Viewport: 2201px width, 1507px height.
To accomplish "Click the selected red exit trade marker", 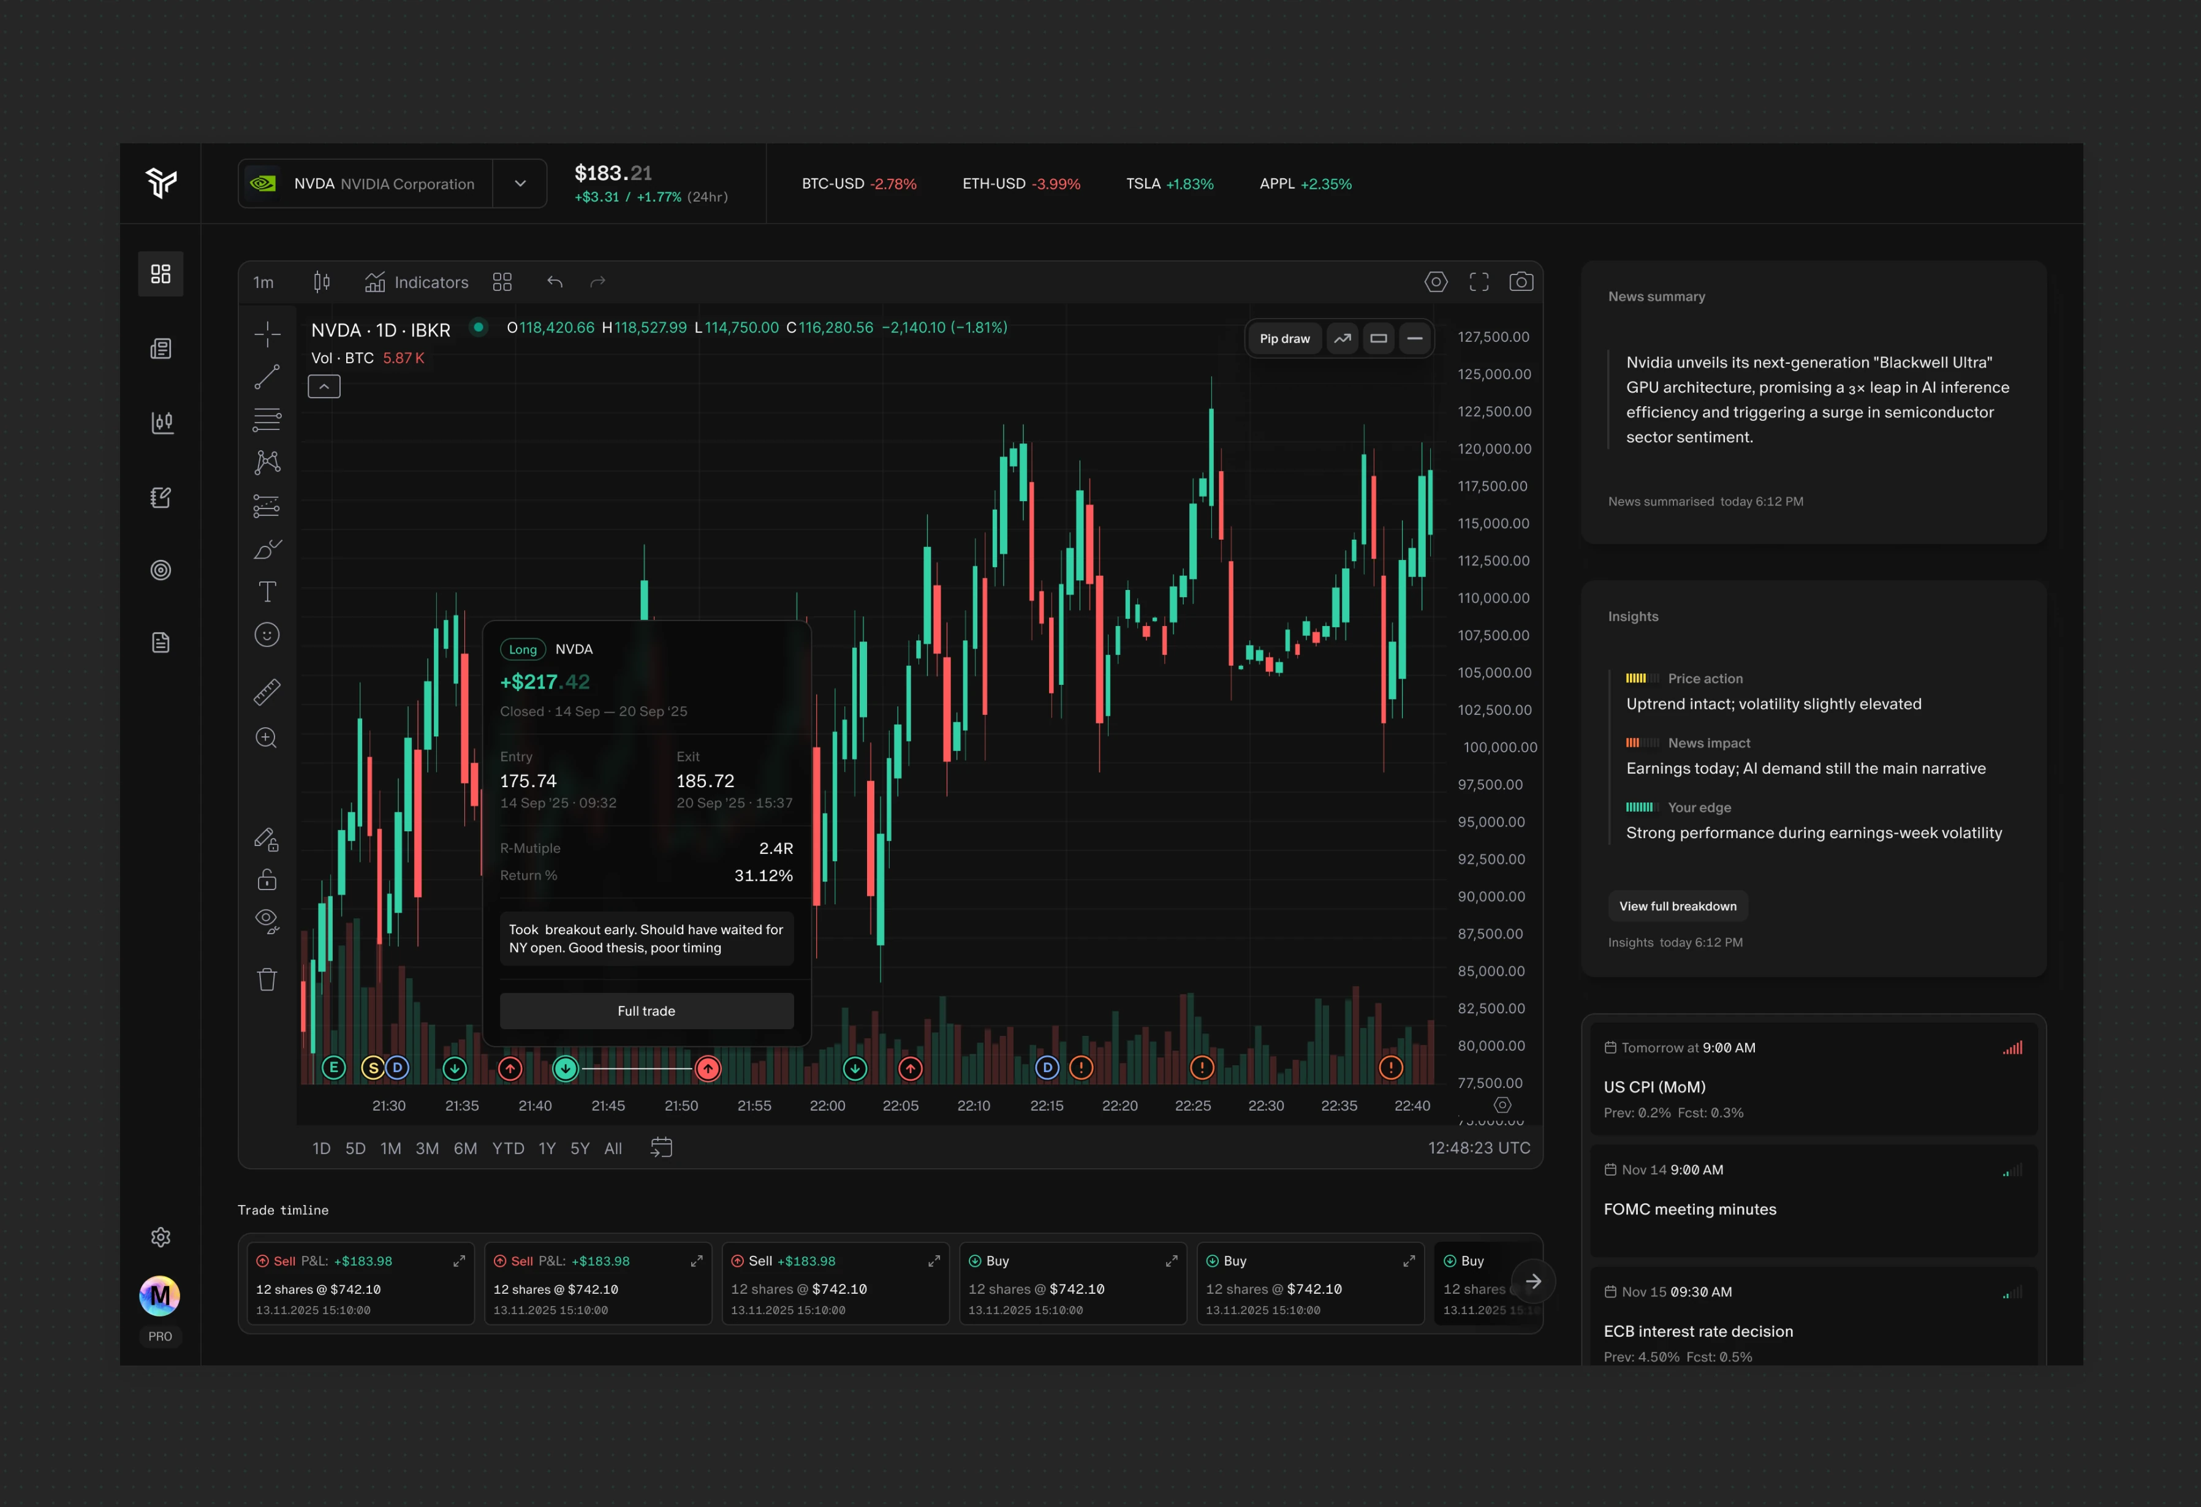I will 708,1069.
